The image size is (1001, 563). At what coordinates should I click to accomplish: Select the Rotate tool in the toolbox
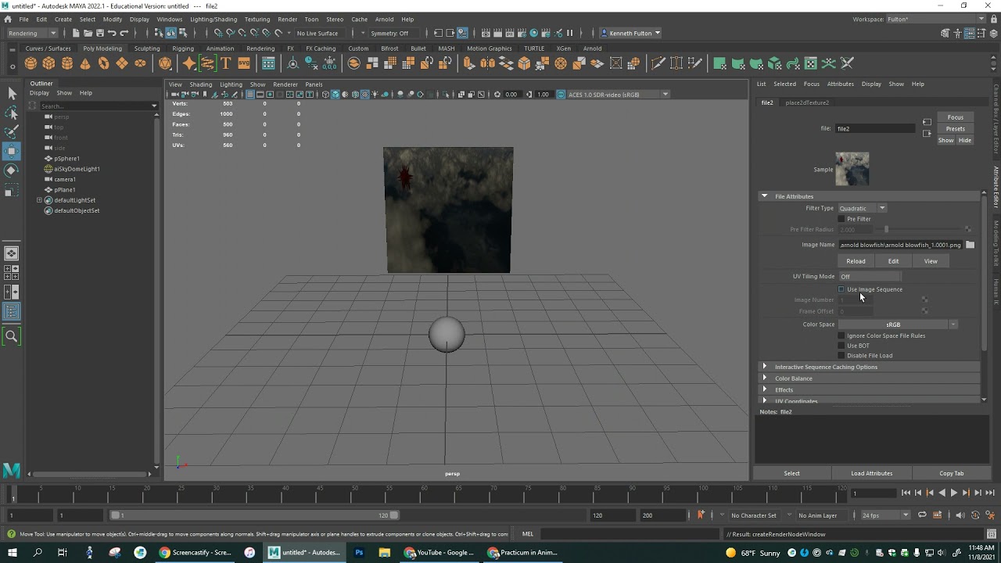(12, 170)
